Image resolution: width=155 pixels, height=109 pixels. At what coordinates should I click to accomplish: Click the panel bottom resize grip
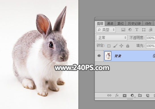pyautogui.click(x=130, y=99)
